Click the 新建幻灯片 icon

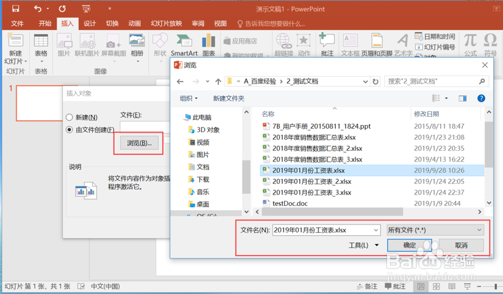tap(16, 41)
